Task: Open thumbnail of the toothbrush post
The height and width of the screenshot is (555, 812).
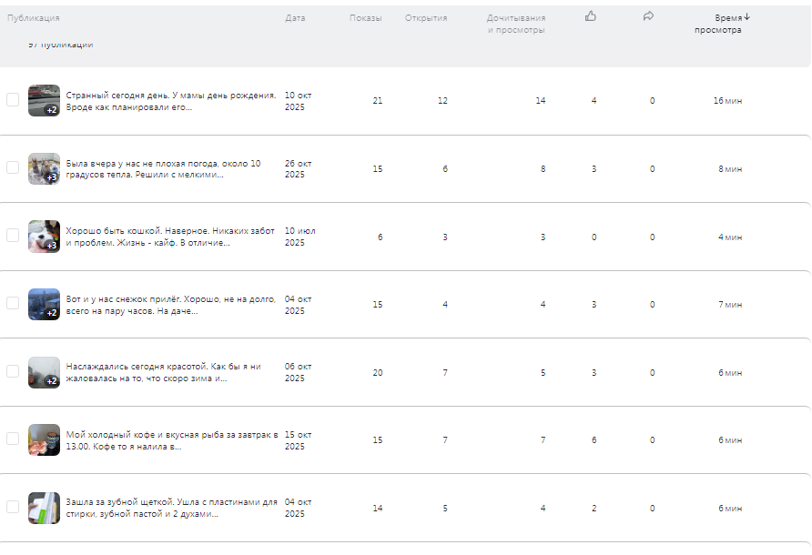Action: [44, 508]
